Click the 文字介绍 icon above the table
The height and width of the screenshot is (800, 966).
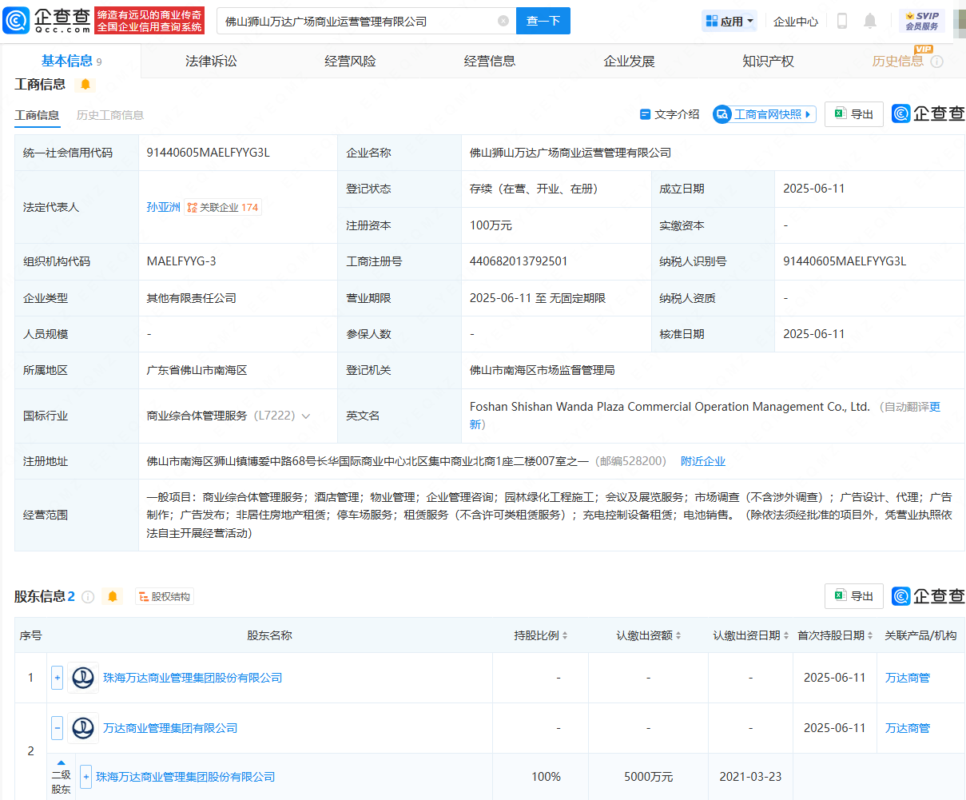647,114
